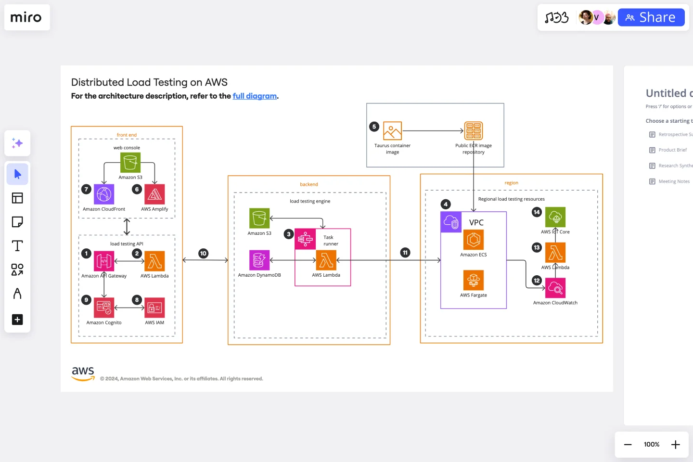
Task: Click the region label
Action: pyautogui.click(x=512, y=183)
